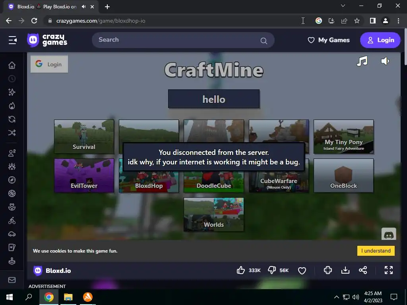Open Windows Start menu
Image resolution: width=407 pixels, height=305 pixels.
(x=10, y=297)
